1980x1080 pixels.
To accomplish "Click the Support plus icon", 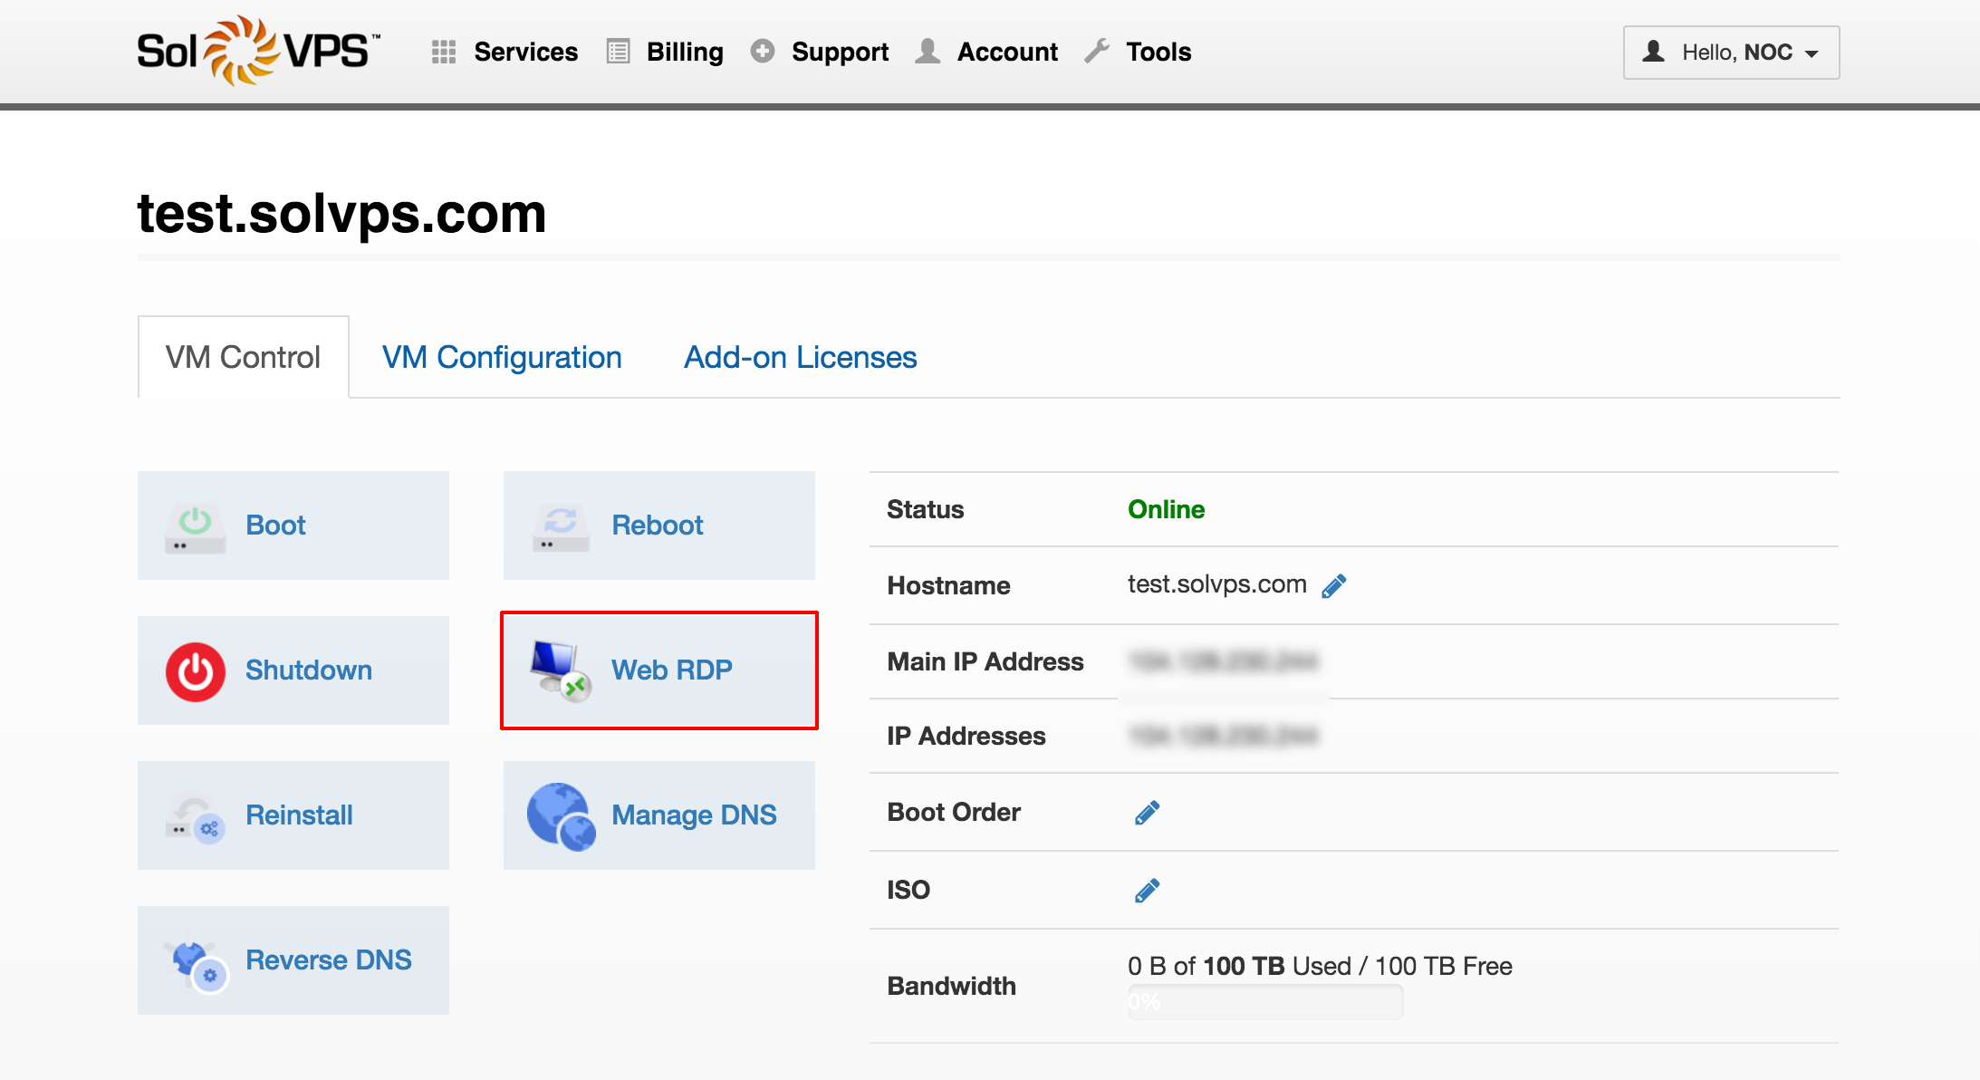I will (x=763, y=52).
